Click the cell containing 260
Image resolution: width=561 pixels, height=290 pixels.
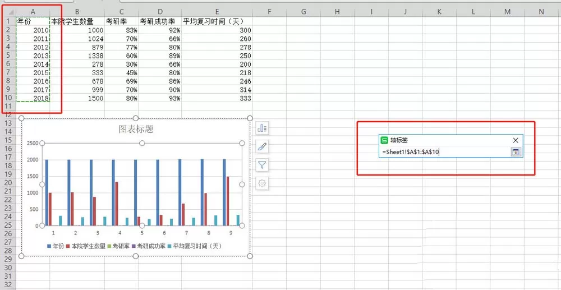[217, 39]
